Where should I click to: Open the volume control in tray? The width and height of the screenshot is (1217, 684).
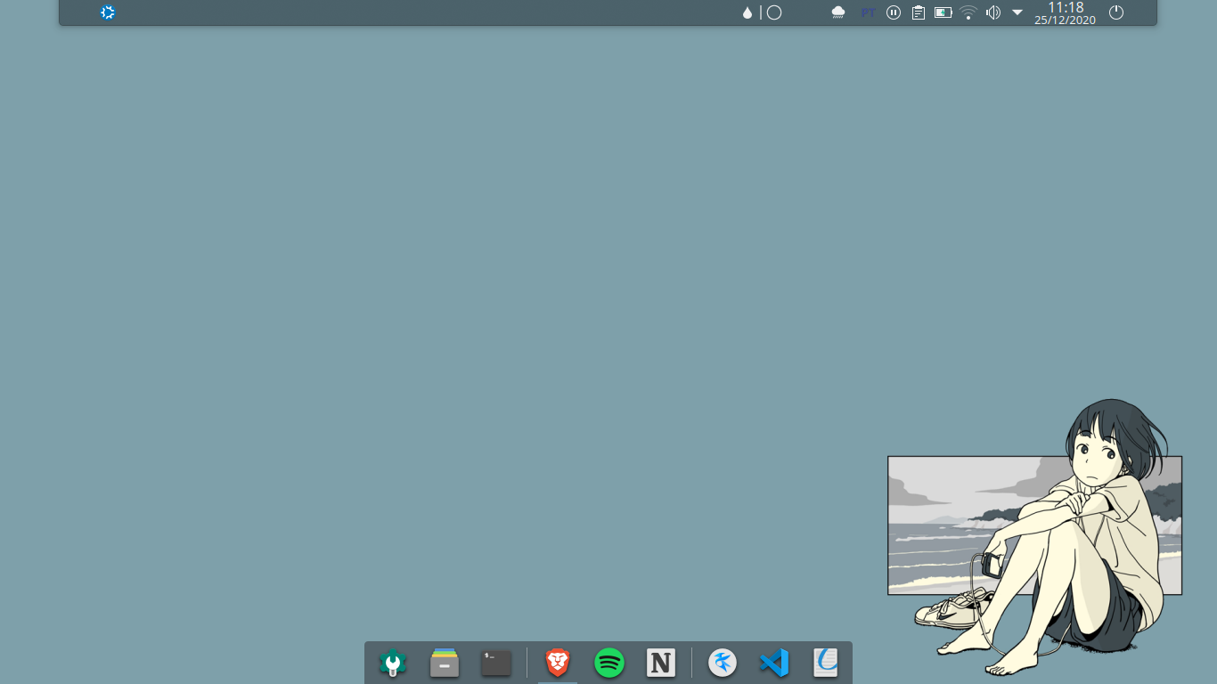[x=993, y=12]
